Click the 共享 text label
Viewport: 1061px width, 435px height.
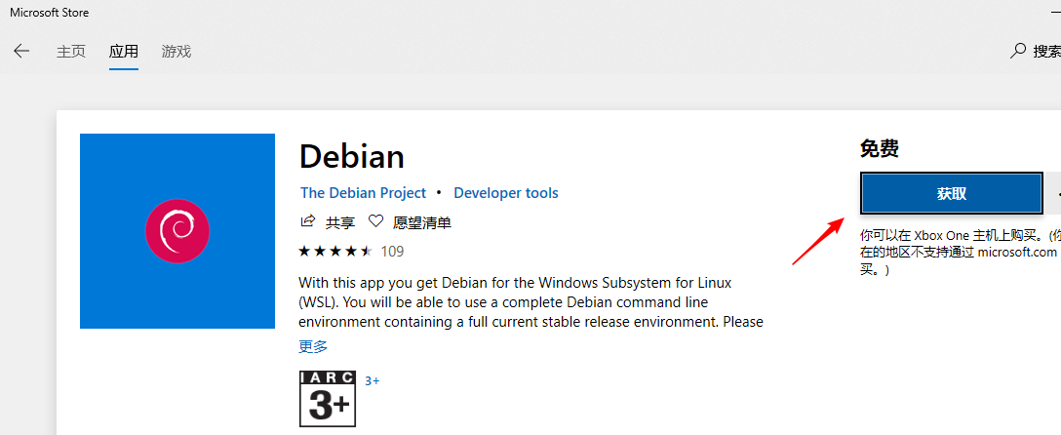tap(340, 222)
